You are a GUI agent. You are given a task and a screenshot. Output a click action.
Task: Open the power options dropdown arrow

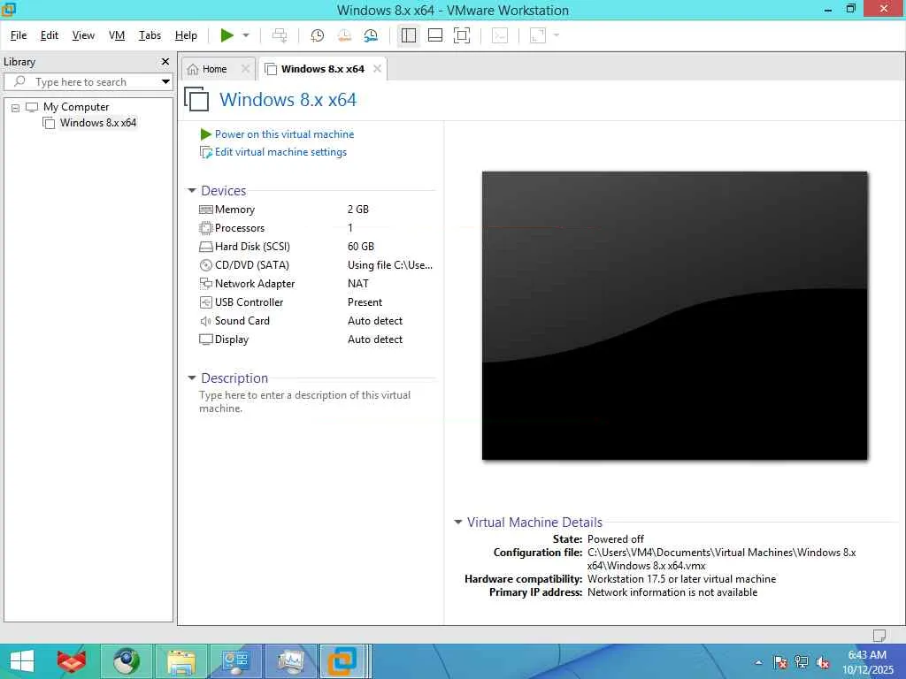pos(246,35)
